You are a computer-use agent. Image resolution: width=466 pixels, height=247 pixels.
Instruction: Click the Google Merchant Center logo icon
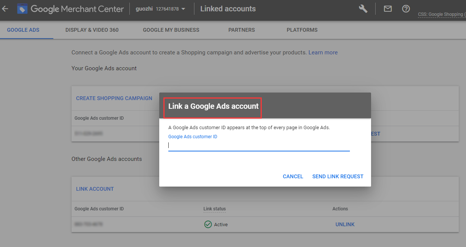pyautogui.click(x=22, y=9)
